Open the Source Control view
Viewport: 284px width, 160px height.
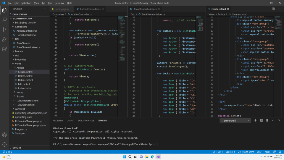(4, 29)
